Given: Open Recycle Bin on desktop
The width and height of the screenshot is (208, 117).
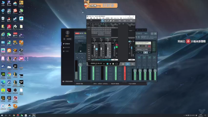Looking at the screenshot, I should pyautogui.click(x=3, y=19).
